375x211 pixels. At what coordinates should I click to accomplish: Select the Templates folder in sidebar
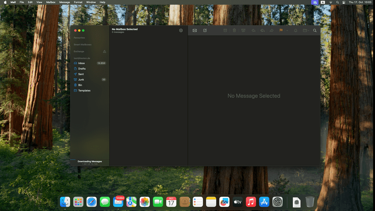(x=84, y=90)
